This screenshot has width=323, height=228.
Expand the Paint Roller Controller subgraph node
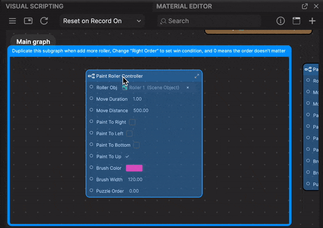[x=197, y=76]
